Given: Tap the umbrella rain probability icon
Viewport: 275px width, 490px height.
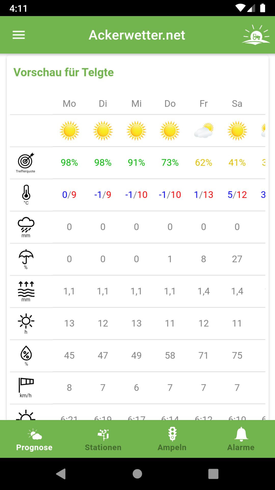Looking at the screenshot, I should click(x=26, y=256).
